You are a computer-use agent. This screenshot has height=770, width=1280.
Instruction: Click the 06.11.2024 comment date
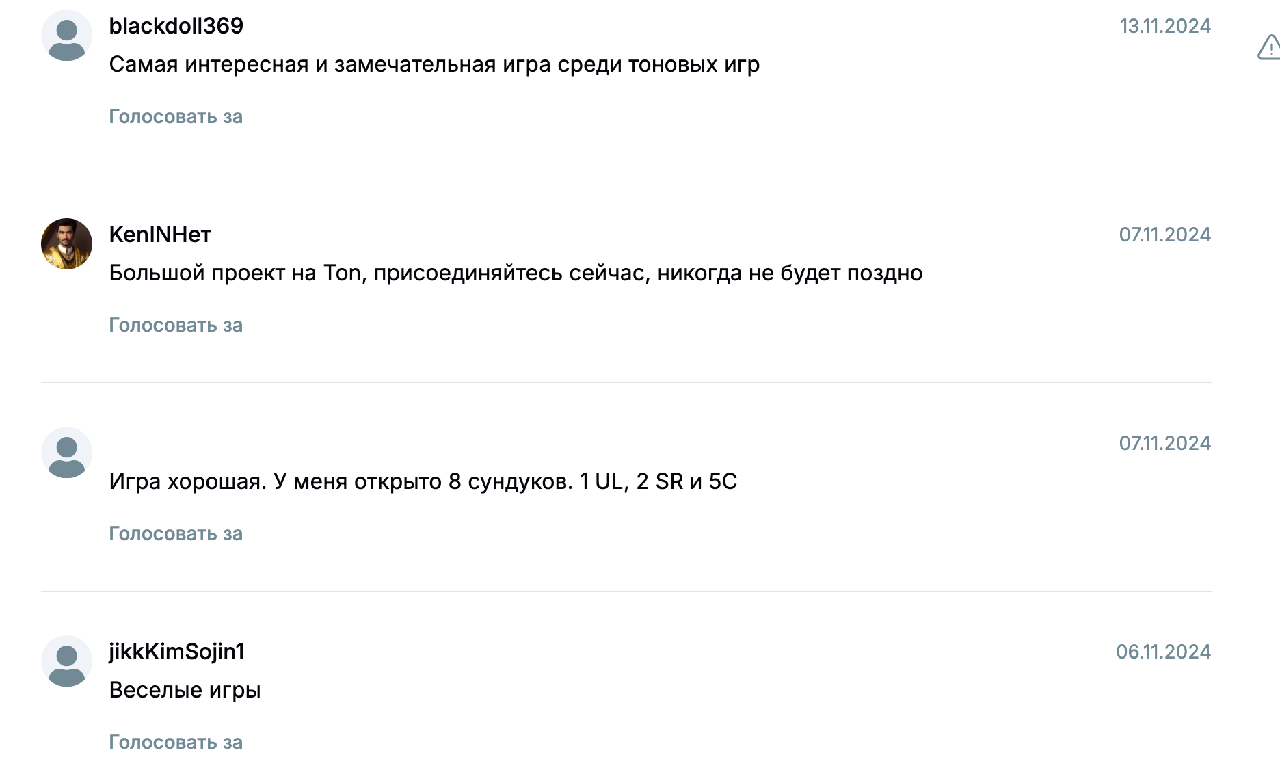click(1163, 652)
